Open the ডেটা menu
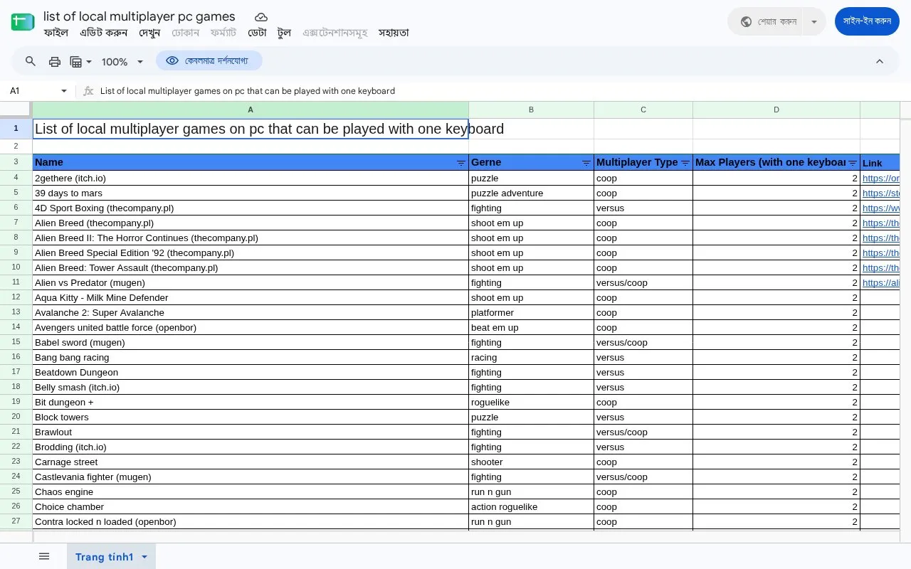Image resolution: width=911 pixels, height=569 pixels. pos(257,33)
